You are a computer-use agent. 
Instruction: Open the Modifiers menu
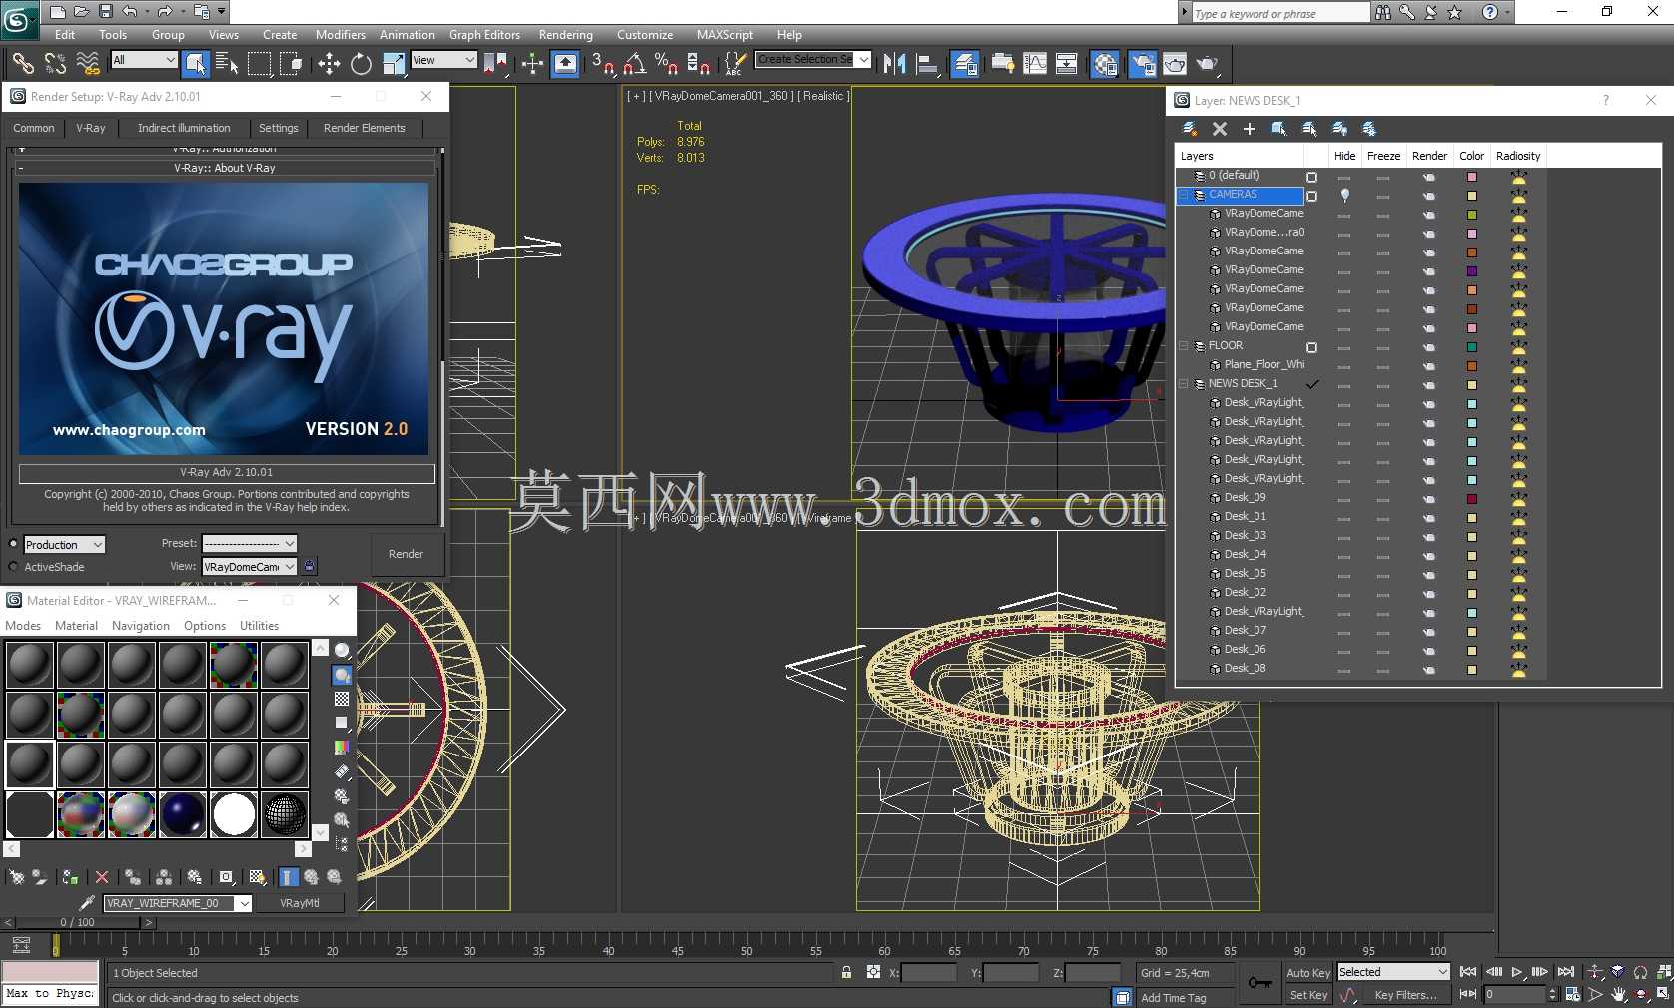tap(341, 35)
